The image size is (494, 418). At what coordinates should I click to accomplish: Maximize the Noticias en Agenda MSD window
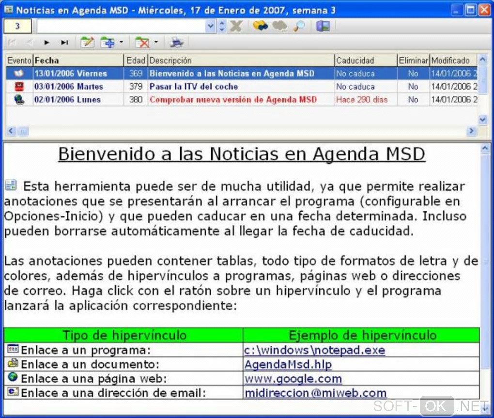[x=471, y=10]
